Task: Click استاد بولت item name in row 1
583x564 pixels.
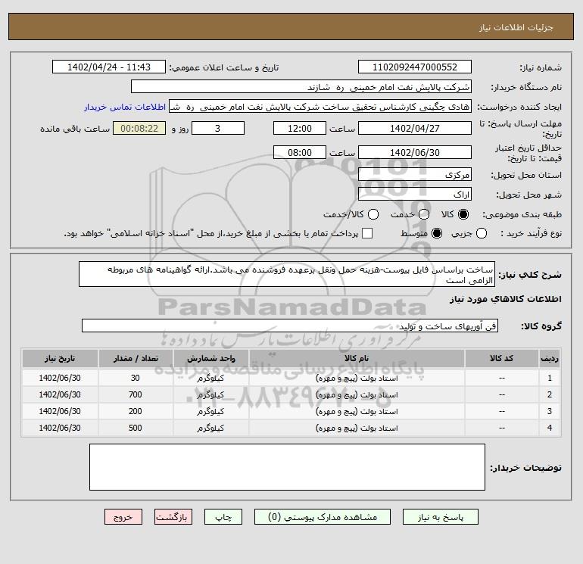Action: (357, 378)
